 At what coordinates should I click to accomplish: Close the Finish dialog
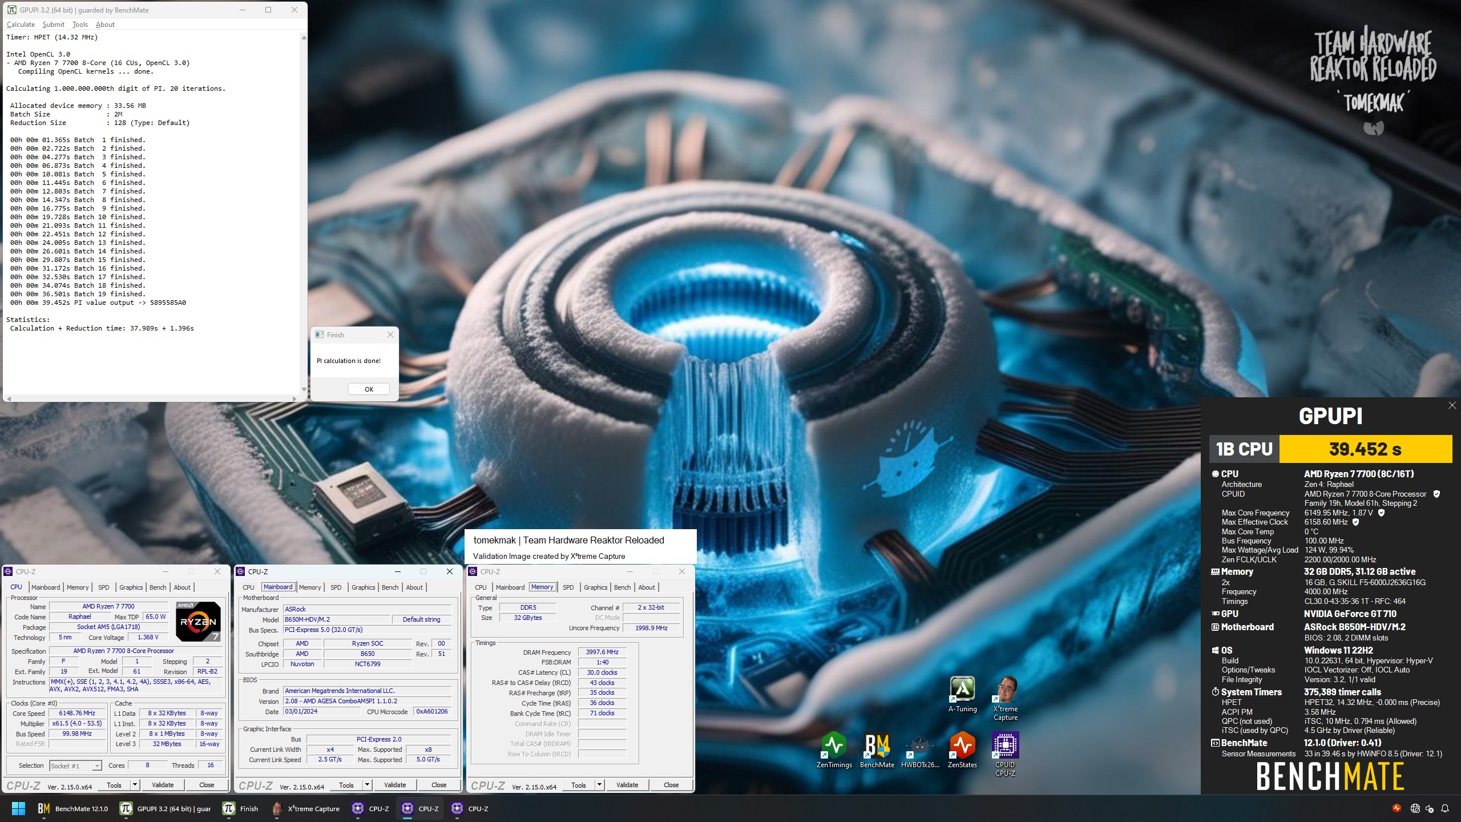click(390, 335)
